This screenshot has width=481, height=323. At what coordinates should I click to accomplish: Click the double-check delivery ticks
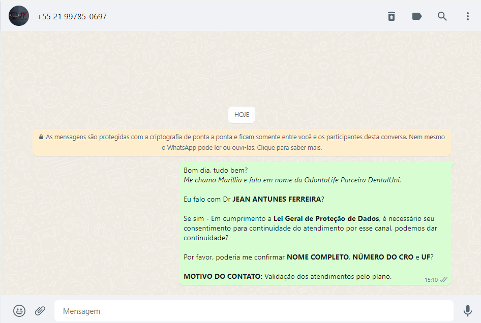click(x=443, y=280)
